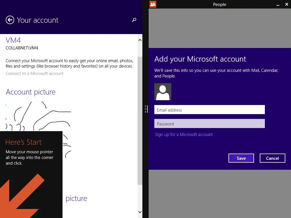Click the Your account page title
This screenshot has height=218, width=291.
[x=38, y=20]
